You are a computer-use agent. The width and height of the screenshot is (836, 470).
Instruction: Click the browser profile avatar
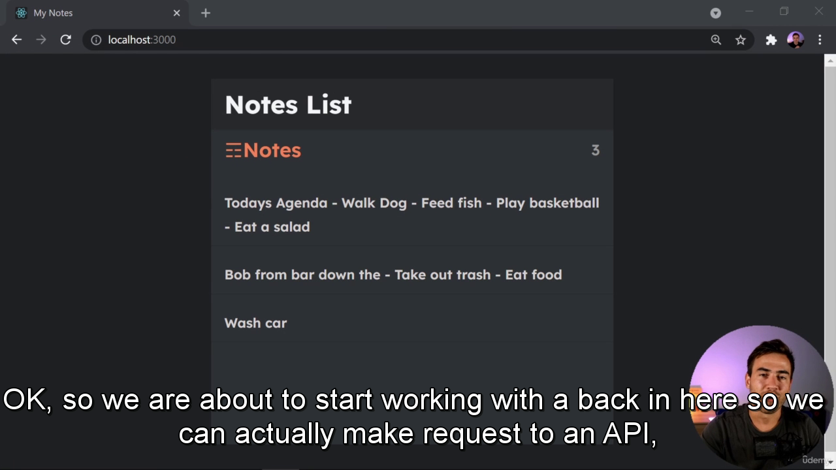pyautogui.click(x=795, y=40)
